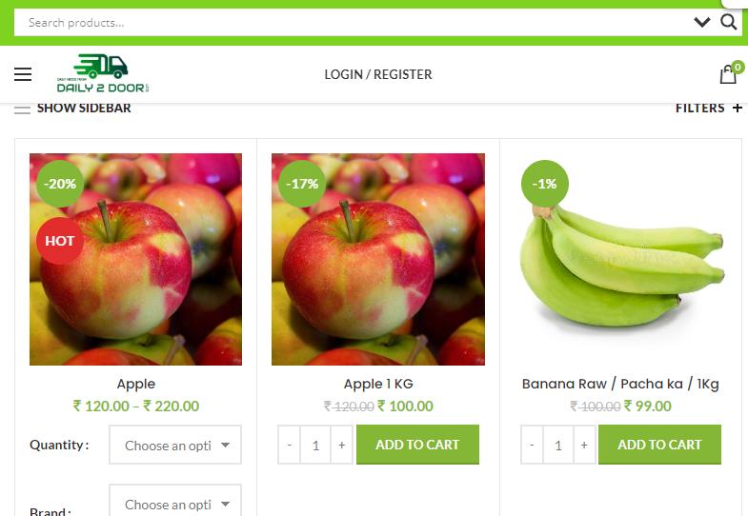
Task: Focus the Search products field
Action: 353,23
